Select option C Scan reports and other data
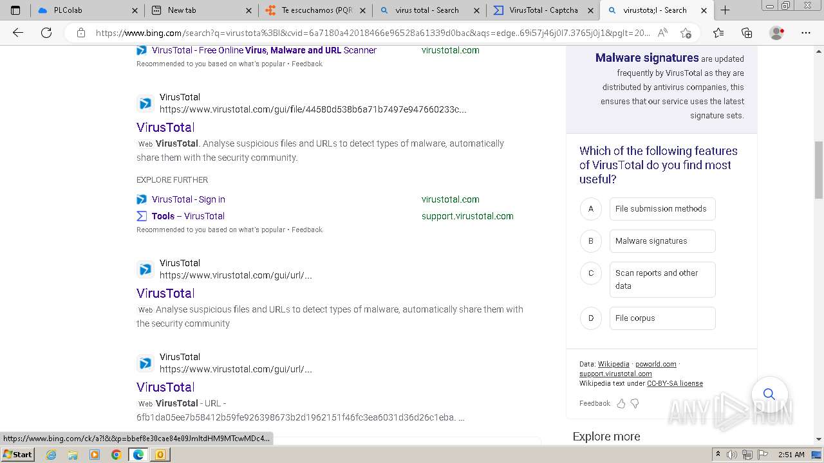Image resolution: width=824 pixels, height=463 pixels. (662, 280)
